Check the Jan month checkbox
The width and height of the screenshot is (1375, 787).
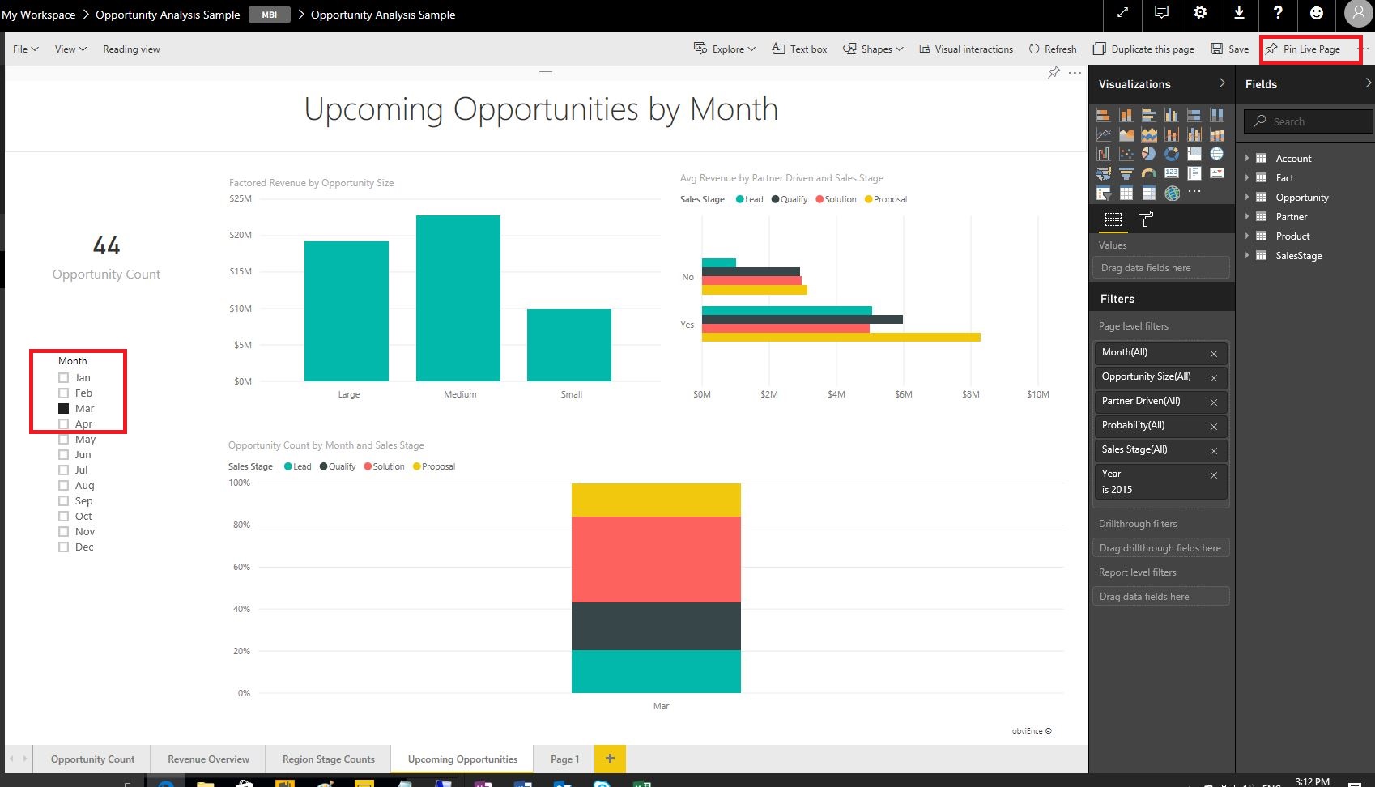tap(63, 378)
